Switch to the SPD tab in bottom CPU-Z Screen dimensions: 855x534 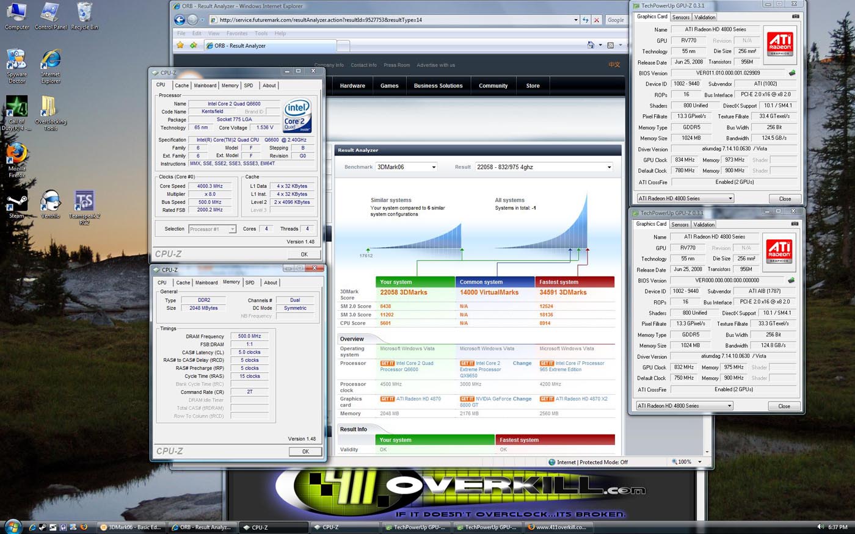point(250,283)
